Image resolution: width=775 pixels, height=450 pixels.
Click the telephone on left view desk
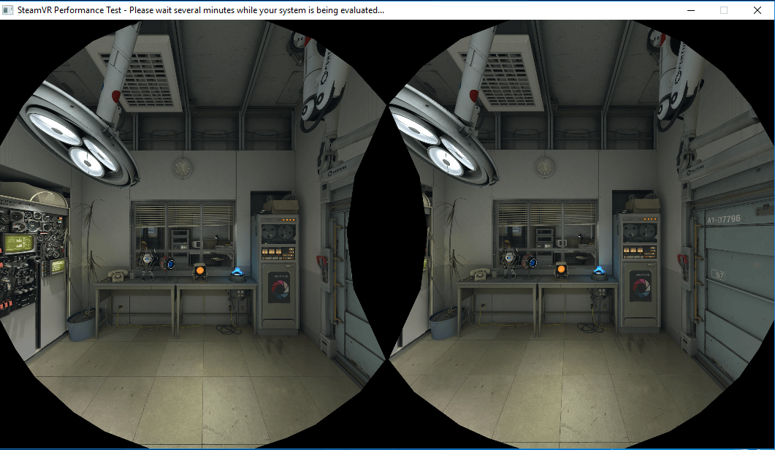(x=115, y=275)
